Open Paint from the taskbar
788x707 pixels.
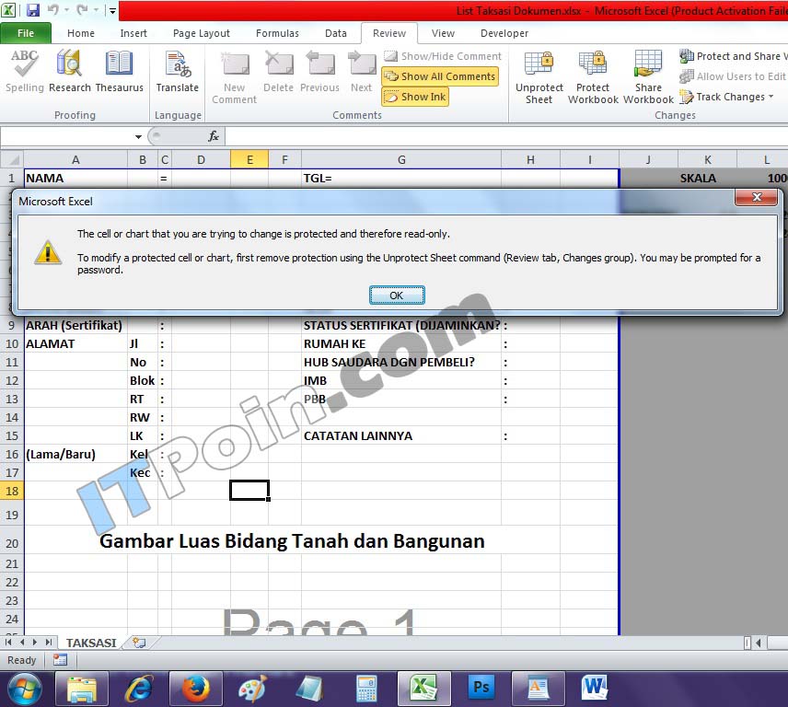click(252, 689)
